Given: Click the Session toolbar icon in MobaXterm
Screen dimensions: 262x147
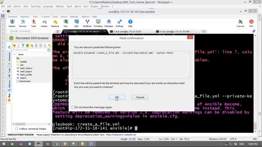Looking at the screenshot, I should pos(12,23).
